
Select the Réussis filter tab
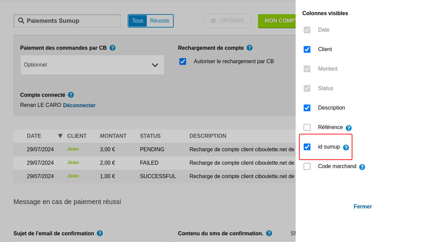pos(160,21)
